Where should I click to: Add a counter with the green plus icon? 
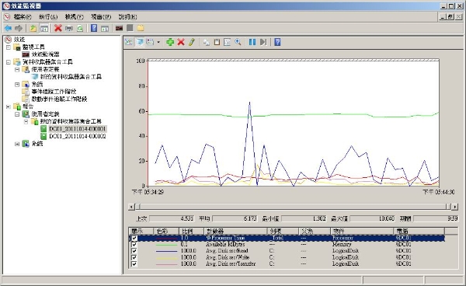tap(170, 42)
